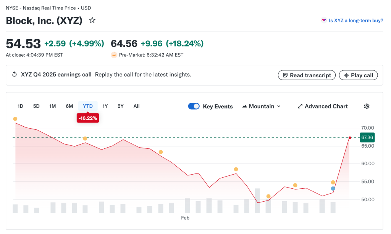Click the first orange key event dot
This screenshot has height=234, width=391.
coord(15,119)
